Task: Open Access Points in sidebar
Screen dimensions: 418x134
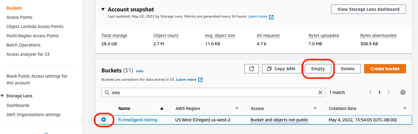Action: pos(19,17)
